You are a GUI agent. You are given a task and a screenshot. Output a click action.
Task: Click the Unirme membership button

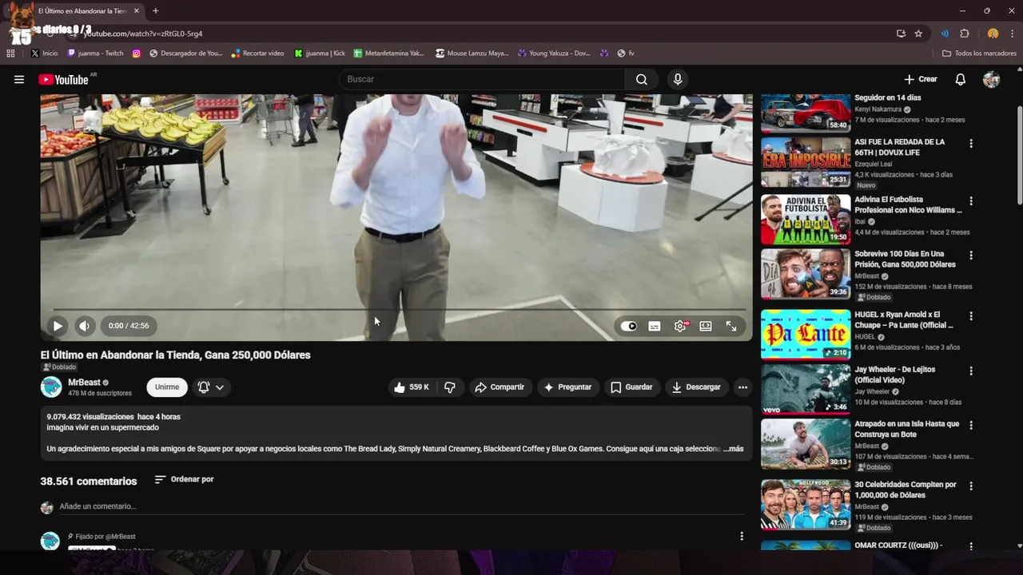167,387
